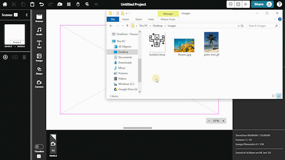Open the Text tool
This screenshot has width=285, height=160.
39,44
